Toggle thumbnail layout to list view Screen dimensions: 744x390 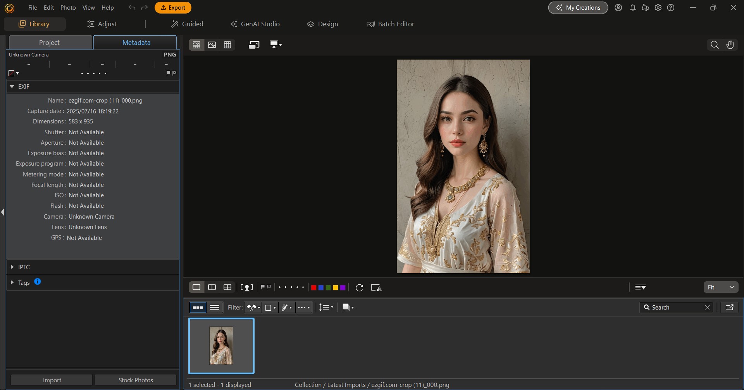[215, 307]
